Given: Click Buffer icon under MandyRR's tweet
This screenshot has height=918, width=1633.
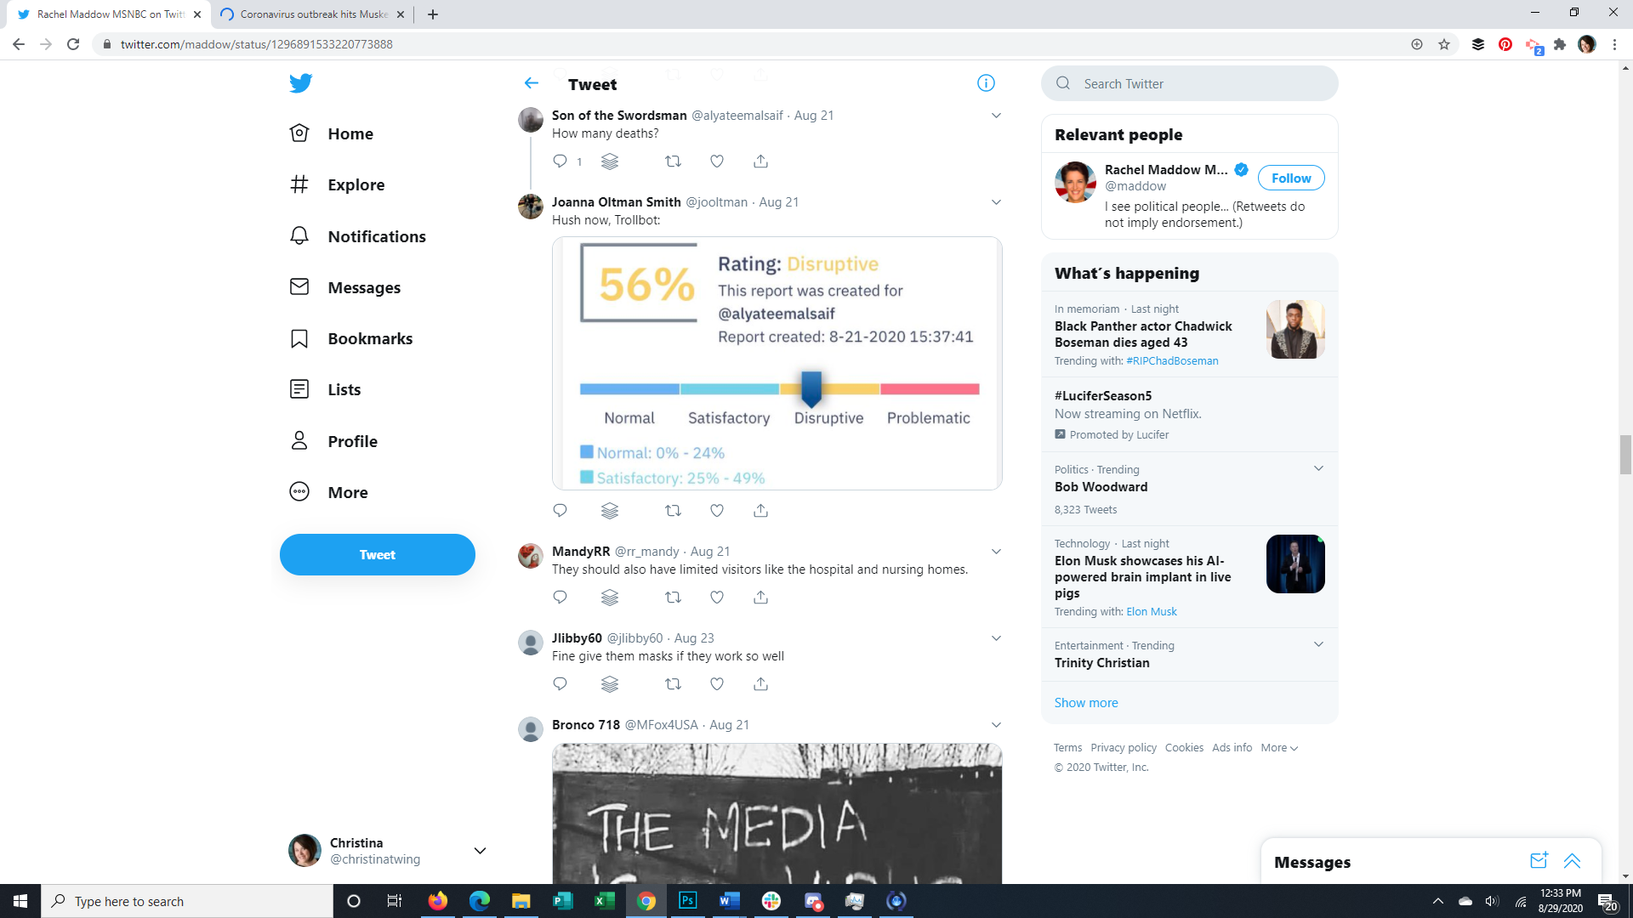Looking at the screenshot, I should (610, 598).
